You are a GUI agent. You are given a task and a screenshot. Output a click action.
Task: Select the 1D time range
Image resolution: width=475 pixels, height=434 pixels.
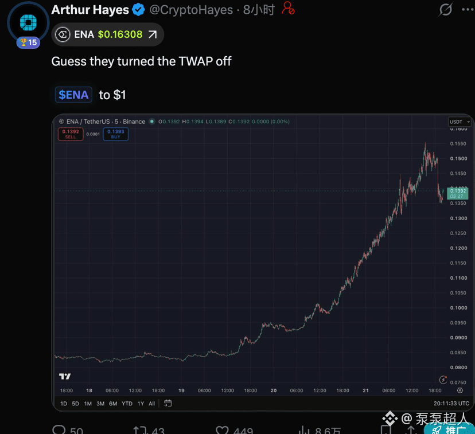coord(64,404)
